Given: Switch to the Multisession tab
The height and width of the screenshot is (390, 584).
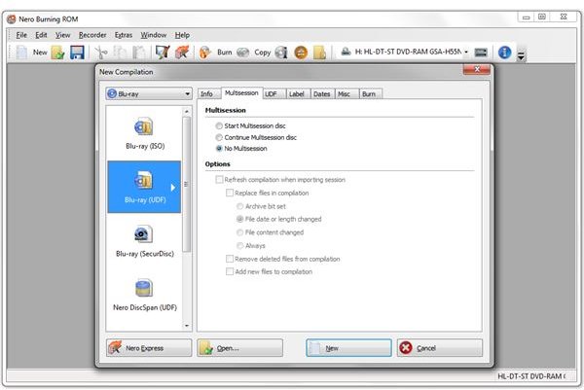Looking at the screenshot, I should 241,93.
